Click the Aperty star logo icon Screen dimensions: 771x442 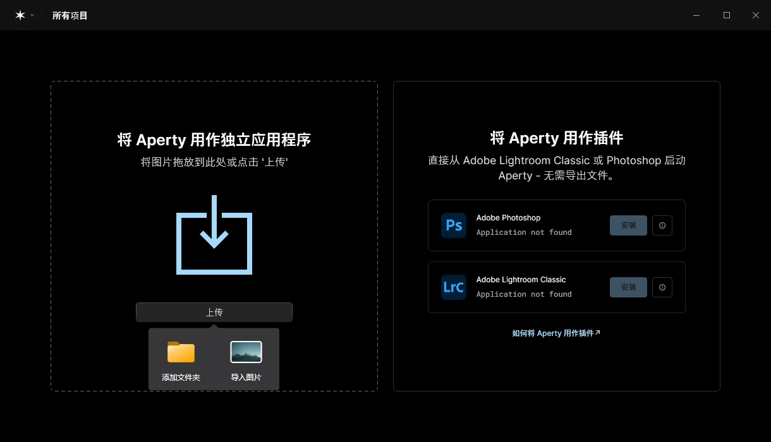(x=20, y=15)
